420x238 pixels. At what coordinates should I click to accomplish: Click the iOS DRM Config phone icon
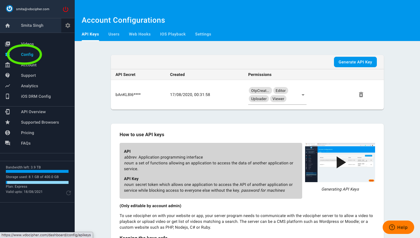(8, 96)
